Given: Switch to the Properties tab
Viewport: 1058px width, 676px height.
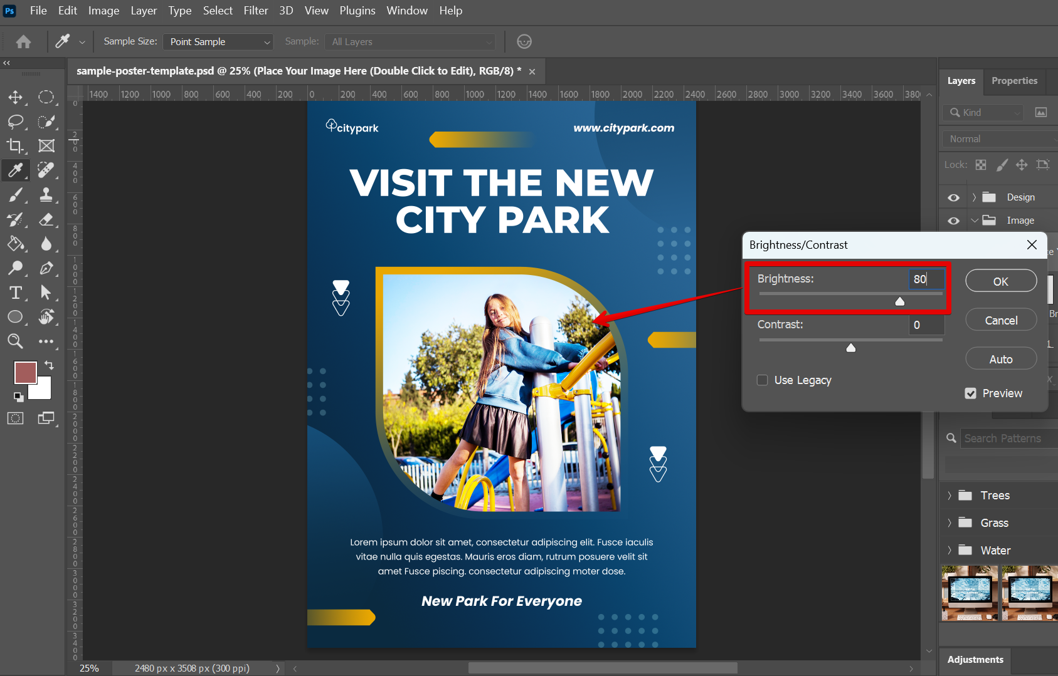Looking at the screenshot, I should pyautogui.click(x=1014, y=81).
